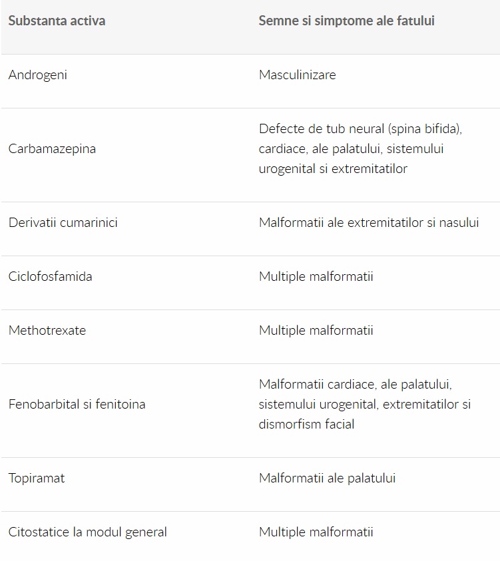The height and width of the screenshot is (561, 500).
Task: Select the 'Derivatii cumarinici' cell
Action: [x=63, y=222]
